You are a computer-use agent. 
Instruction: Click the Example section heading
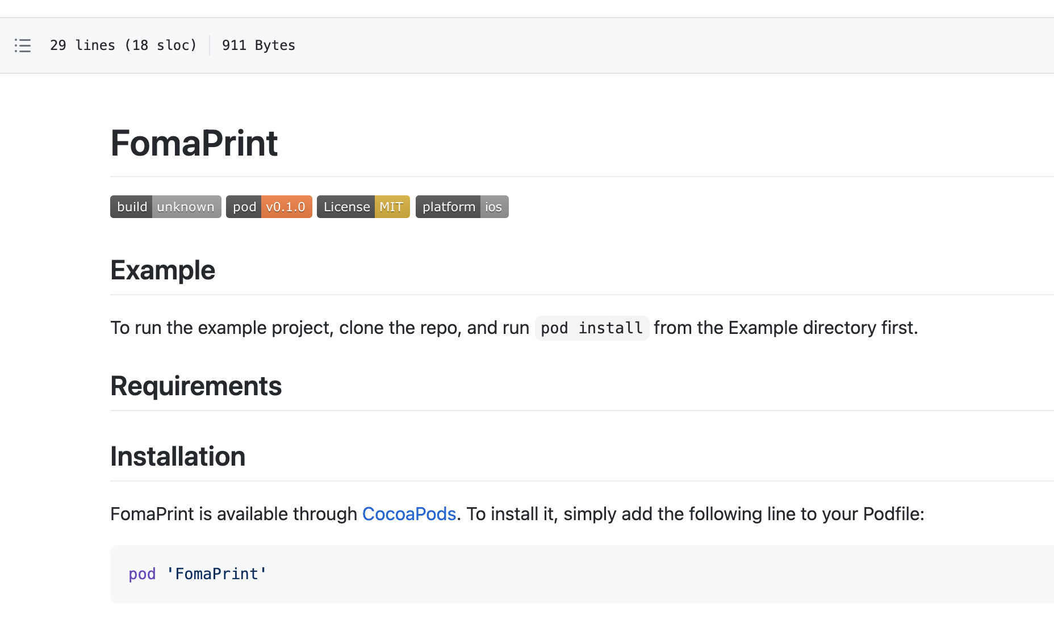point(162,270)
